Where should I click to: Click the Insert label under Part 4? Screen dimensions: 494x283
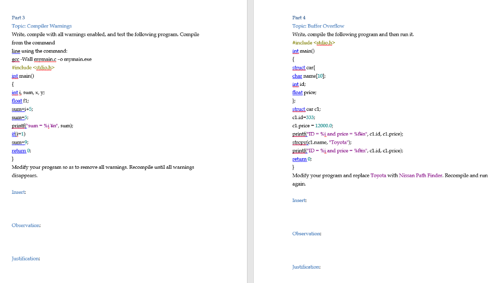pos(298,200)
